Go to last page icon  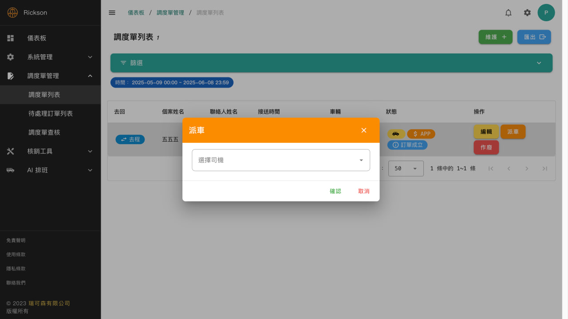(x=545, y=169)
